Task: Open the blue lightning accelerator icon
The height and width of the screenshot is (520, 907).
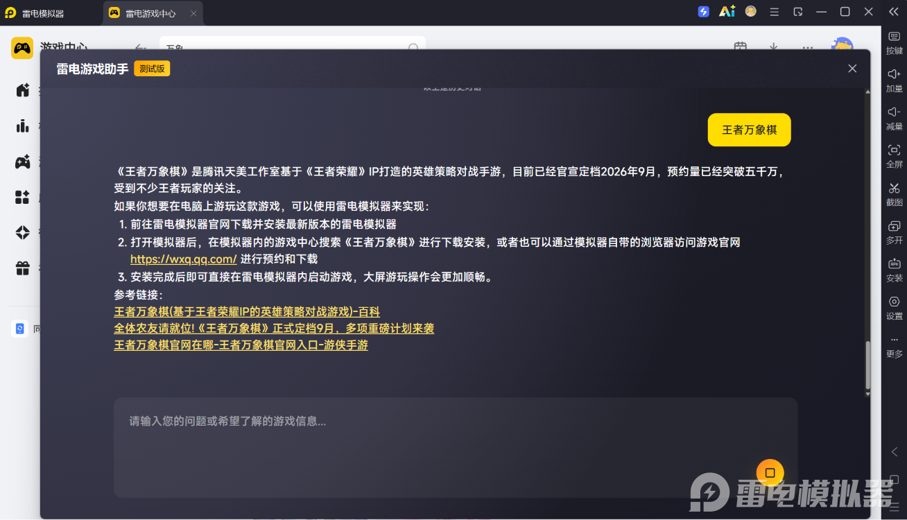Action: (x=704, y=12)
